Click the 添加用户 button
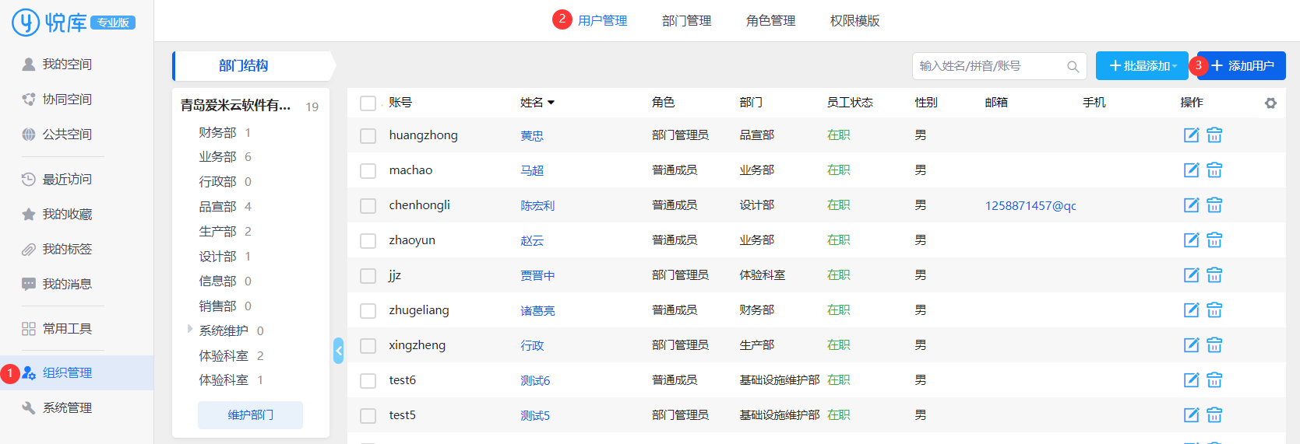This screenshot has height=444, width=1300. [1242, 66]
